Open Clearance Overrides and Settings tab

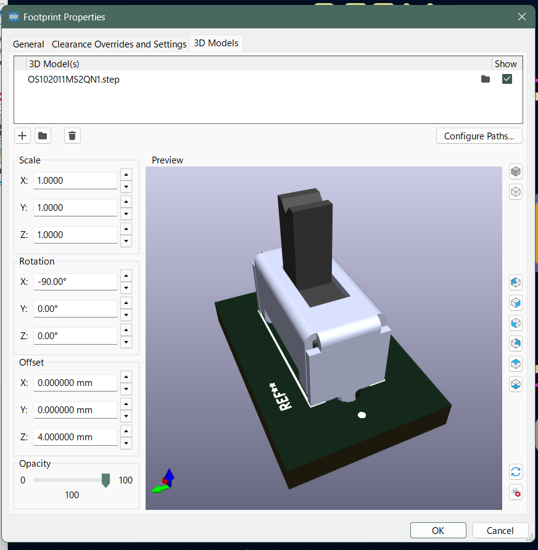[119, 44]
